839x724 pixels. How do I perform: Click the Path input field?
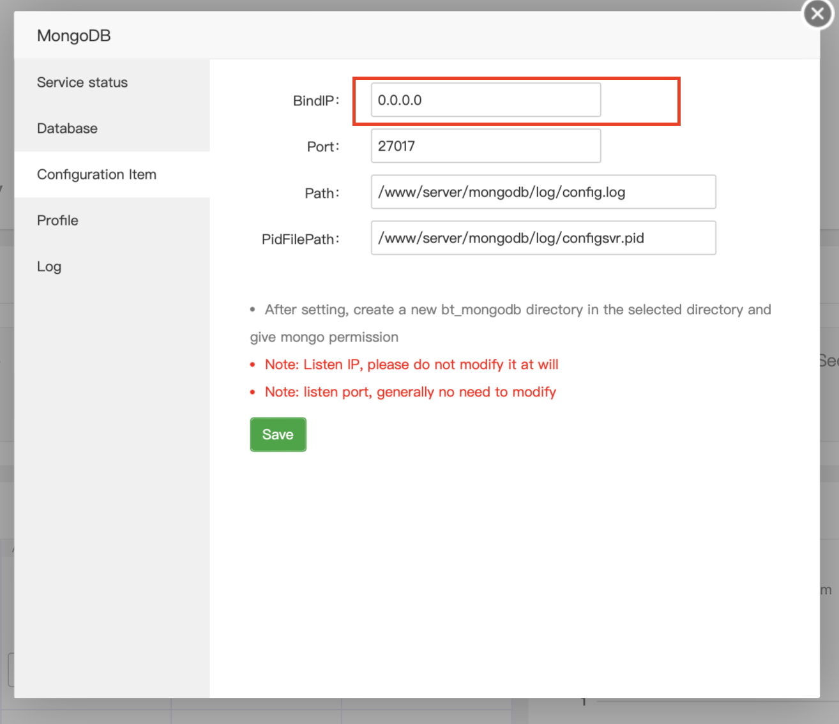543,192
